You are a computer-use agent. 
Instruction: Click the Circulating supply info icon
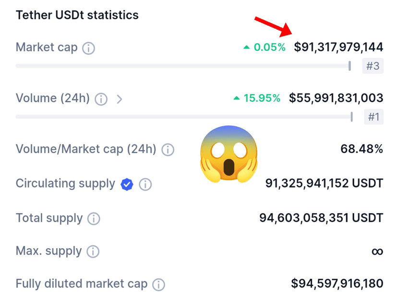click(145, 184)
